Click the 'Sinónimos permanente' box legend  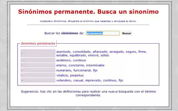pos(38,43)
